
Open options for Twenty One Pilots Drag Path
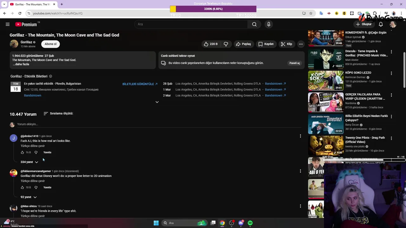pos(391,138)
